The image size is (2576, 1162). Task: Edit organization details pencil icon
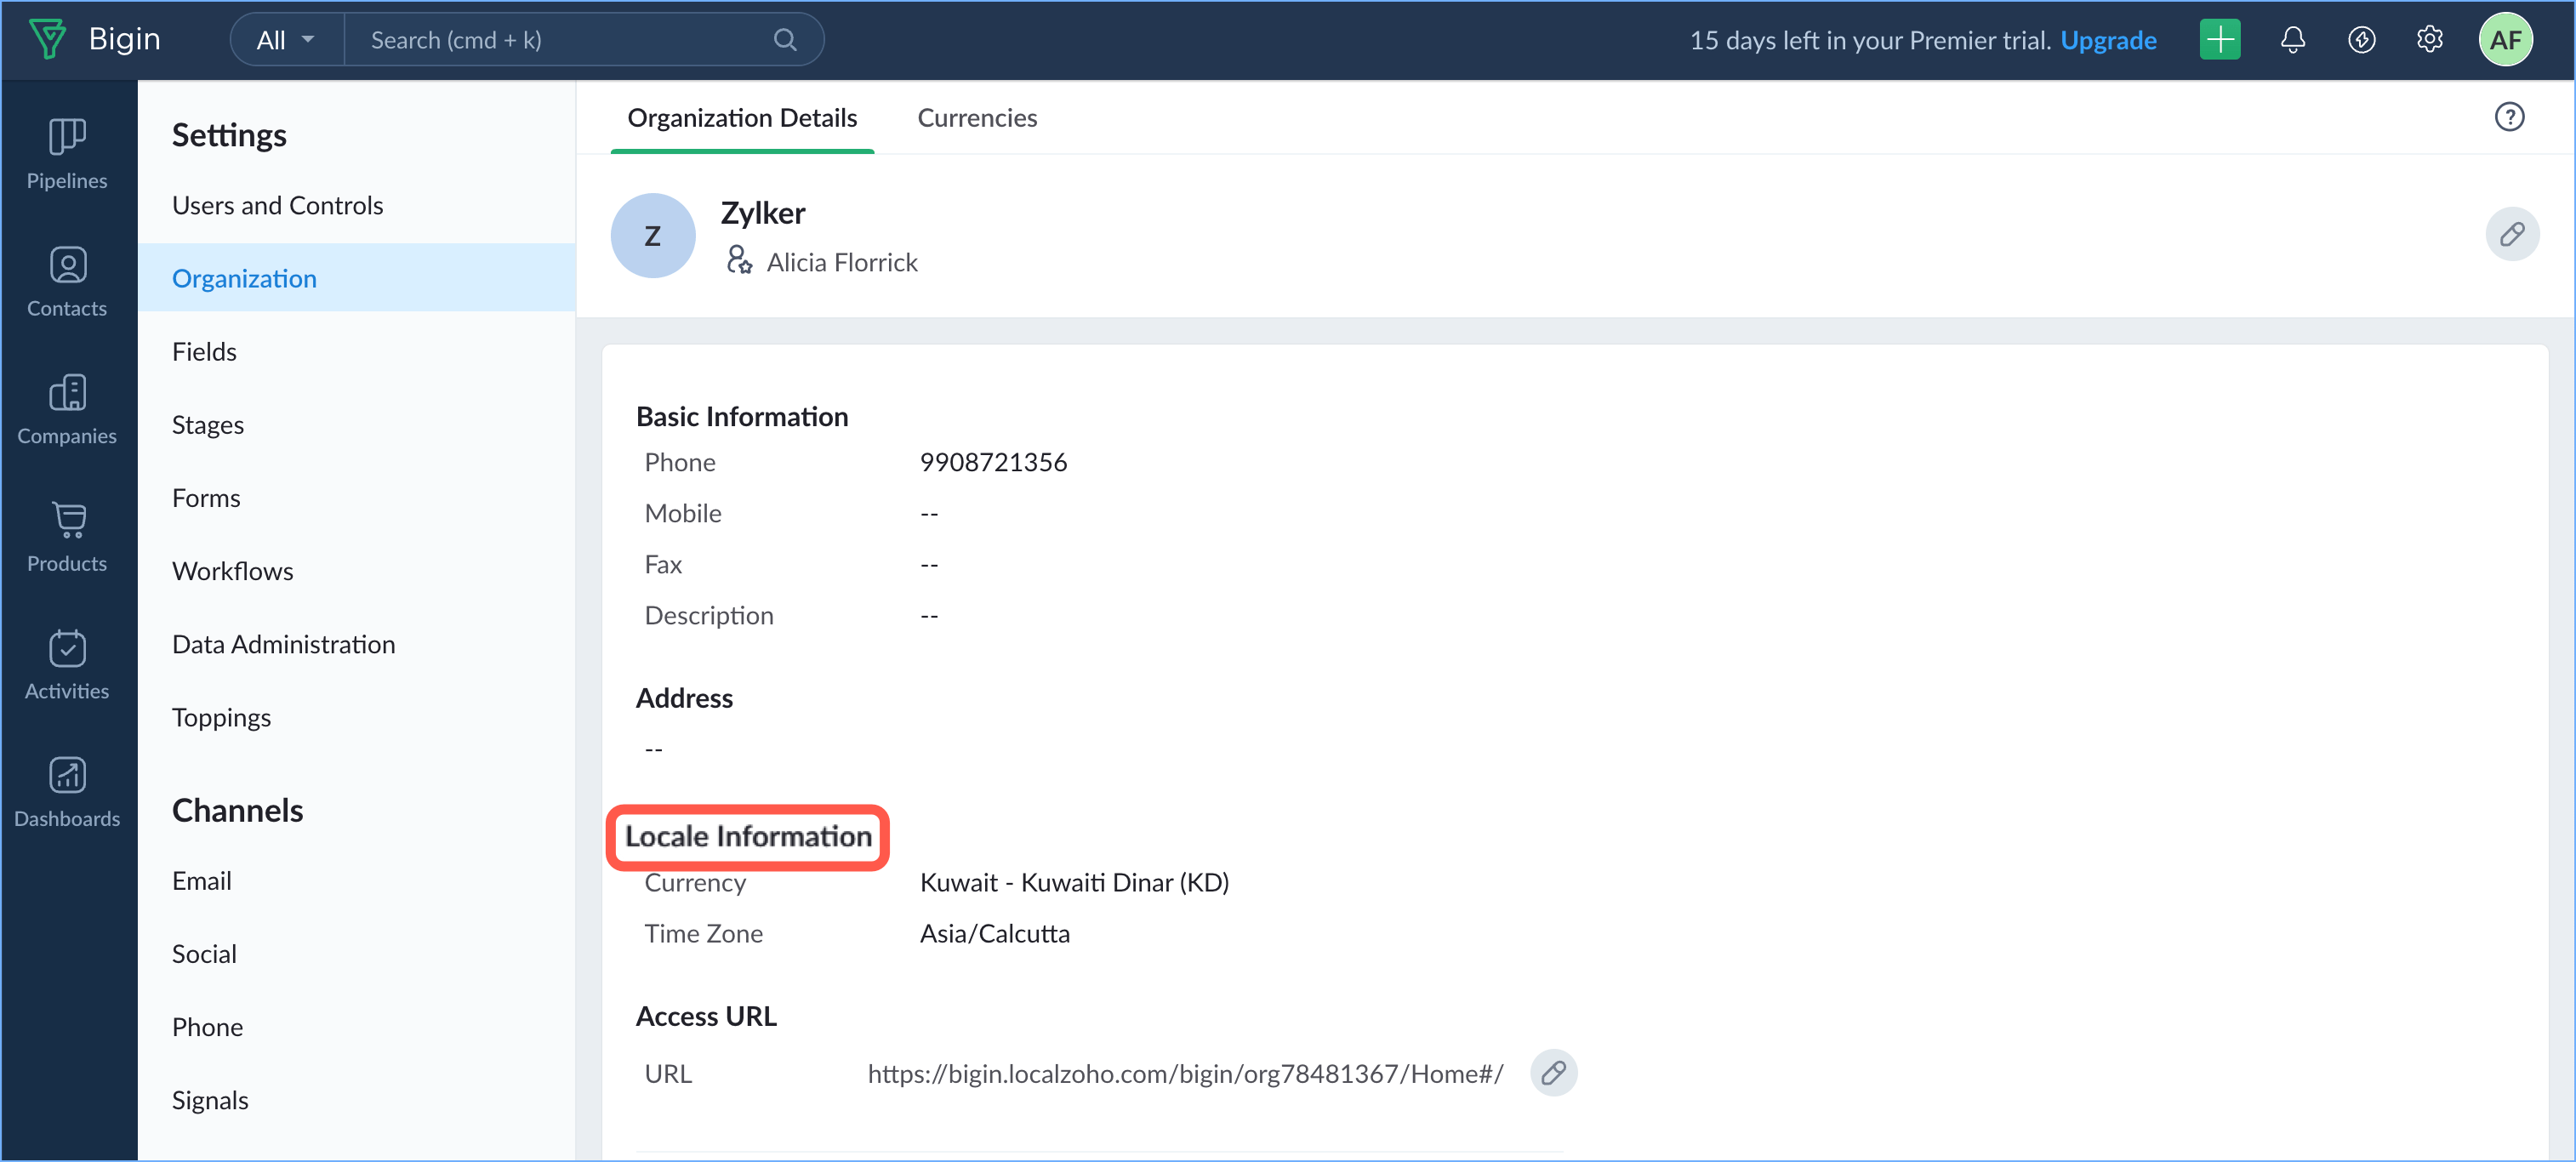[x=2511, y=235]
